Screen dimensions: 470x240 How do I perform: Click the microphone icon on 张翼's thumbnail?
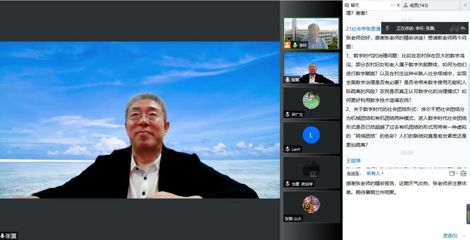tap(287, 80)
